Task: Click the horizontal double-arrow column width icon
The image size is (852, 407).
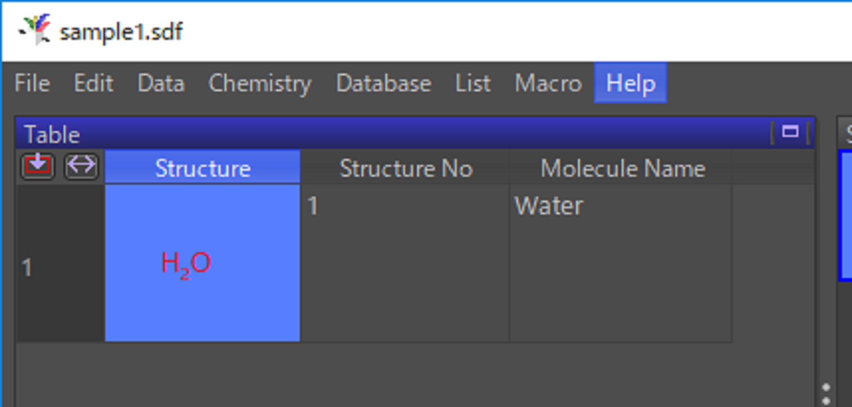Action: click(x=81, y=166)
